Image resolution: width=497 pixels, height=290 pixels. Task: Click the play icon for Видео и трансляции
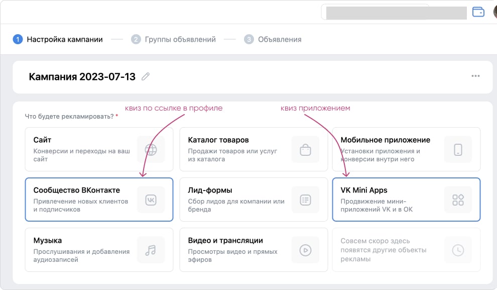tap(305, 250)
